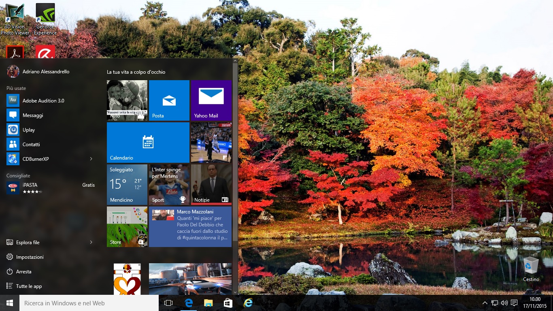553x311 pixels.
Task: Click the volume speaker tray icon
Action: point(504,303)
